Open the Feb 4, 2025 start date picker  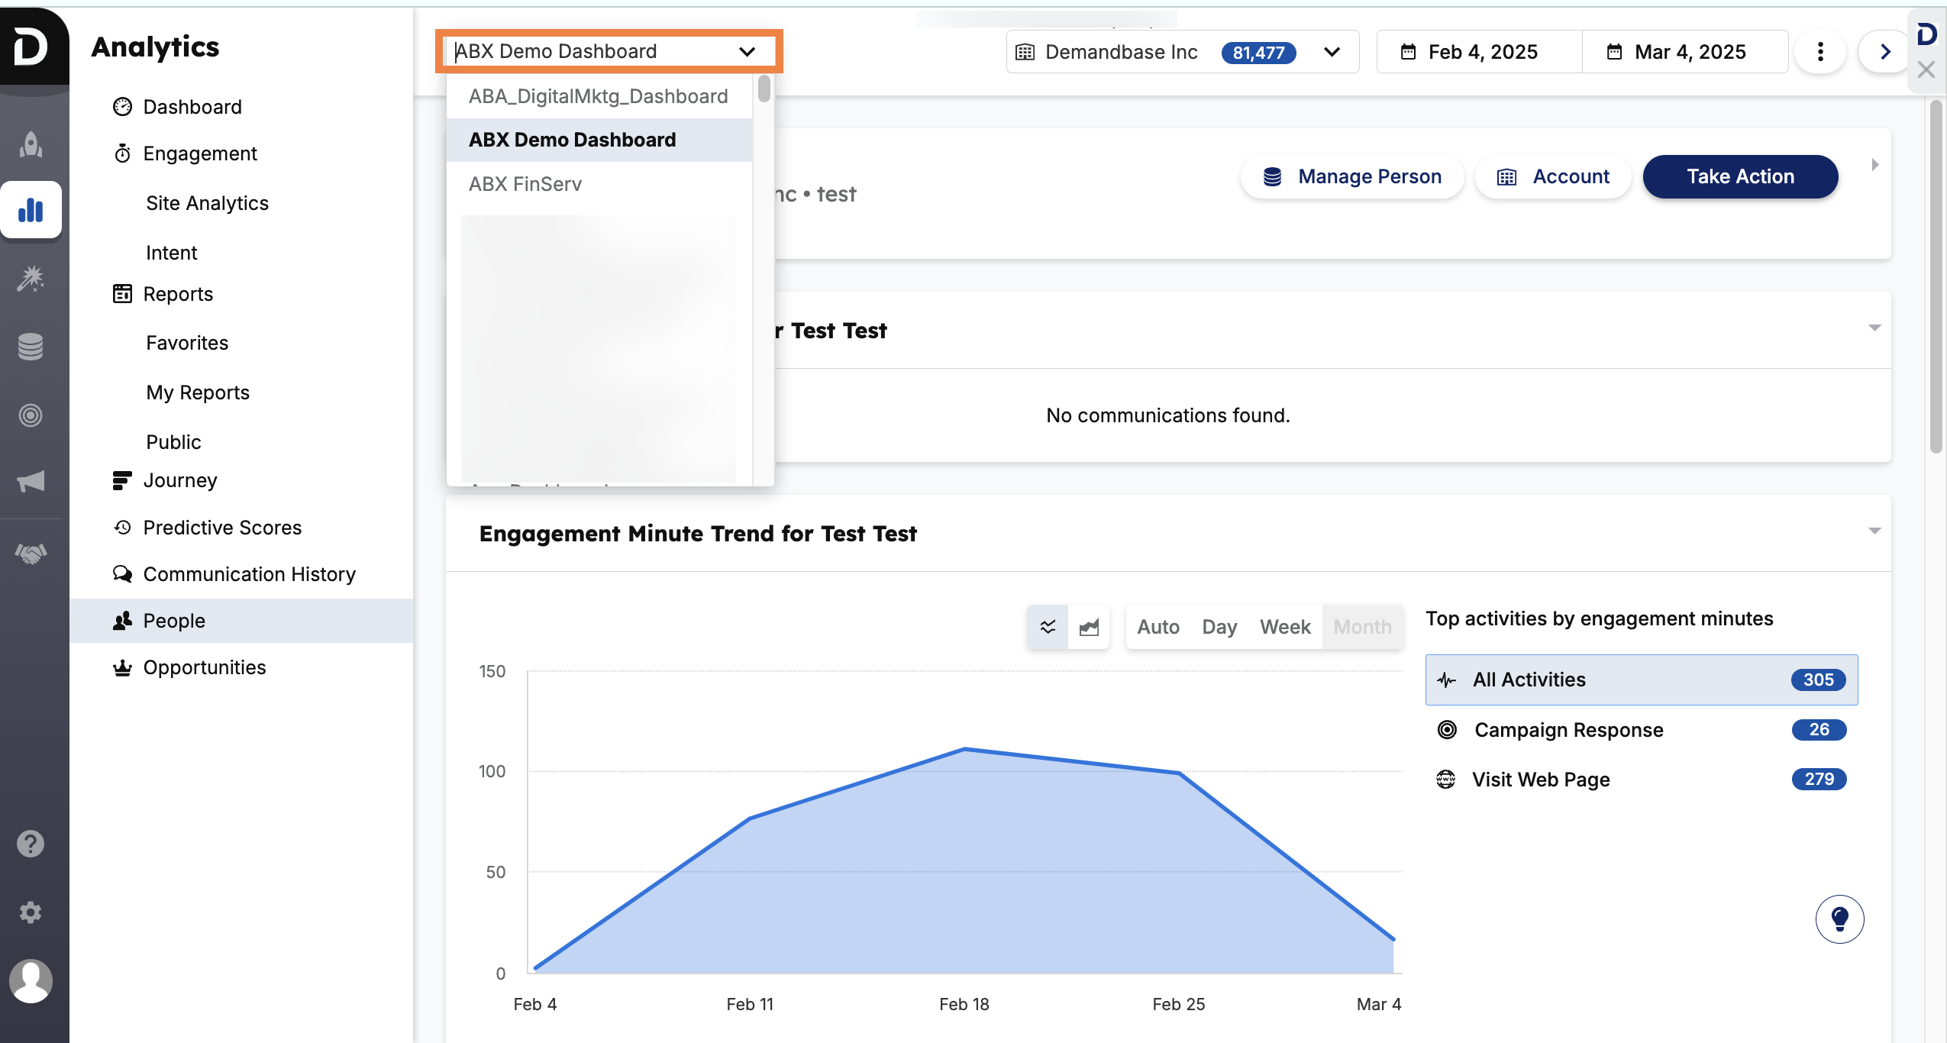[1479, 52]
